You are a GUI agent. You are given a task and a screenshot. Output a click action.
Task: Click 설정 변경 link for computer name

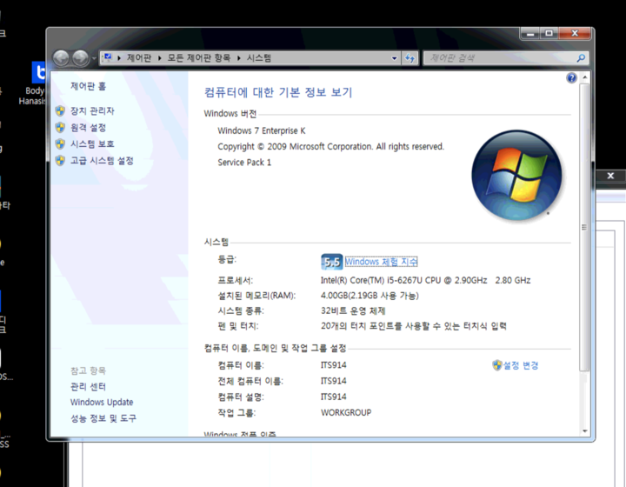pyautogui.click(x=521, y=365)
